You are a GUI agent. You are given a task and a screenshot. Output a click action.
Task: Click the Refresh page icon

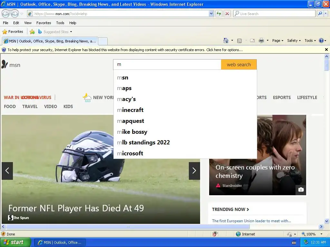pos(219,14)
